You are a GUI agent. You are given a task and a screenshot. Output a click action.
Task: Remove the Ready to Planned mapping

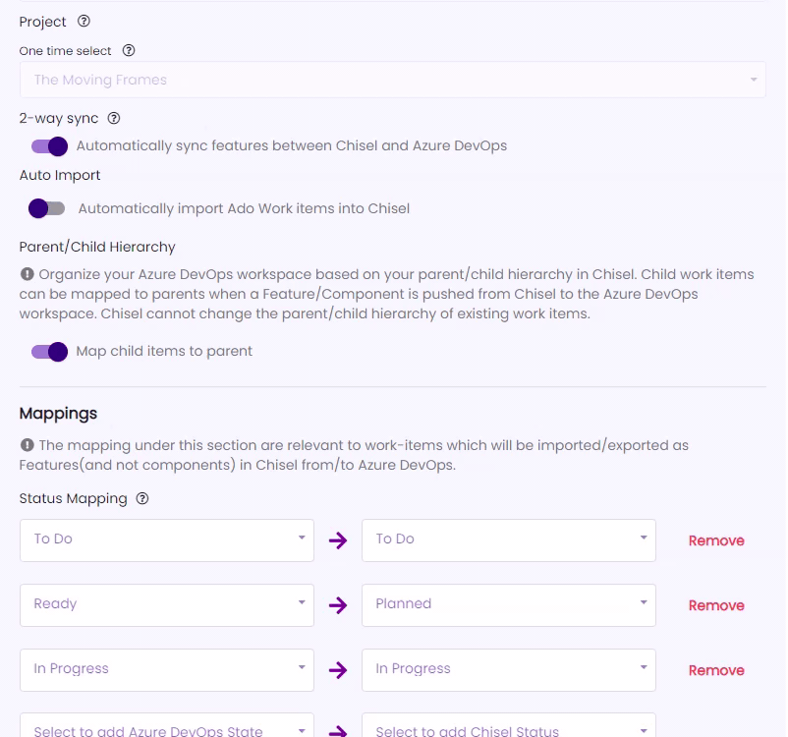pyautogui.click(x=716, y=605)
